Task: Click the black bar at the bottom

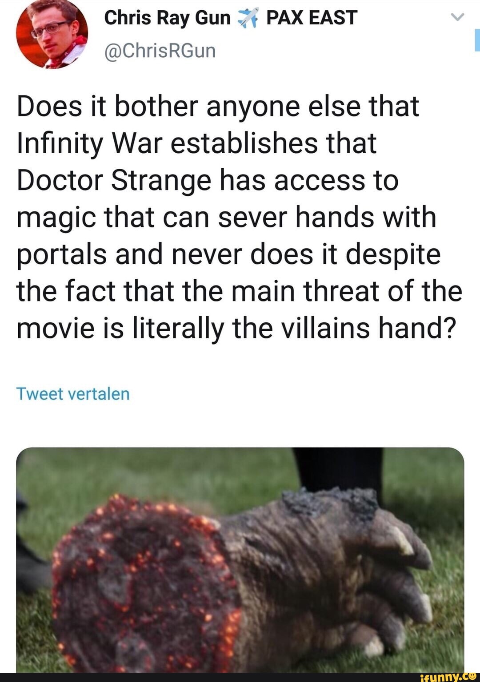Action: (200, 678)
